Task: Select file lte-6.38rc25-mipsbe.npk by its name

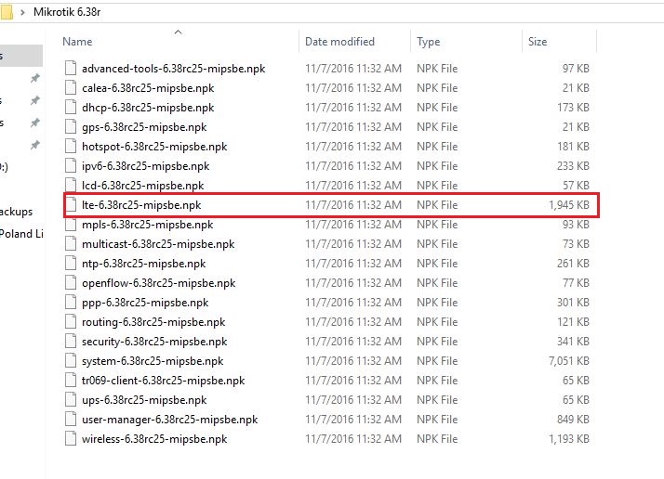Action: 141,205
